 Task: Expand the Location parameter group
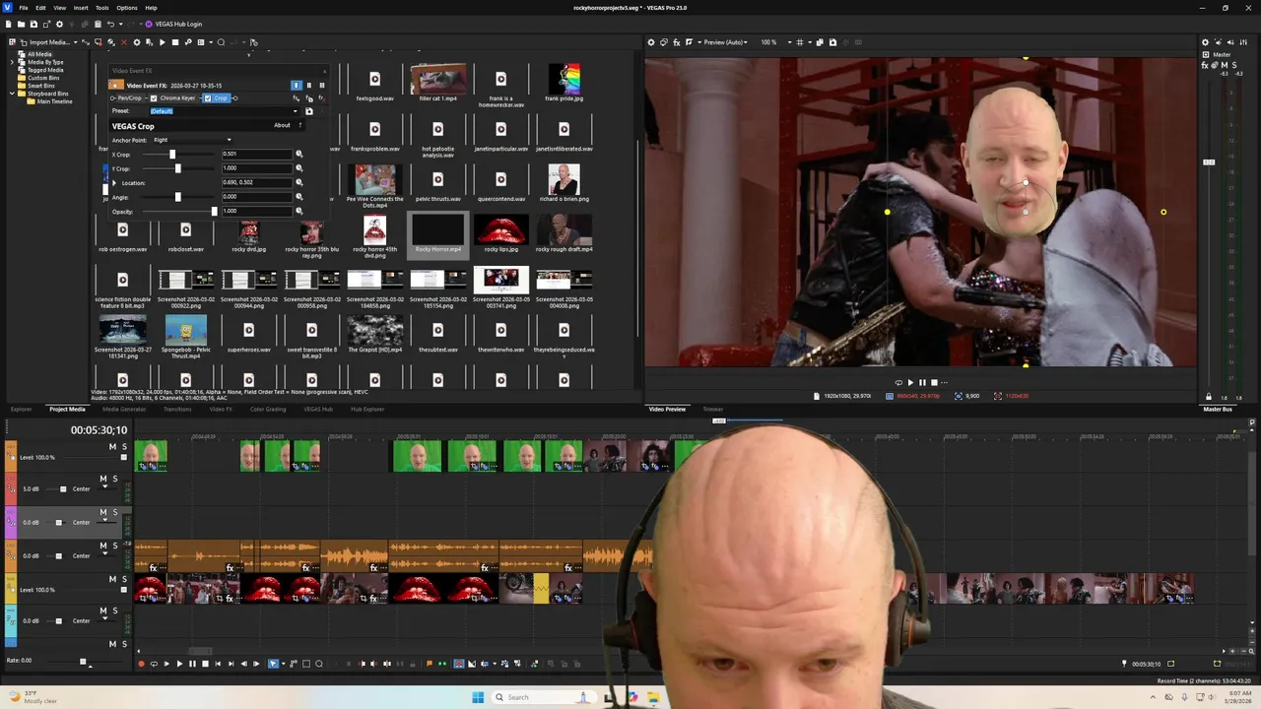click(x=114, y=183)
